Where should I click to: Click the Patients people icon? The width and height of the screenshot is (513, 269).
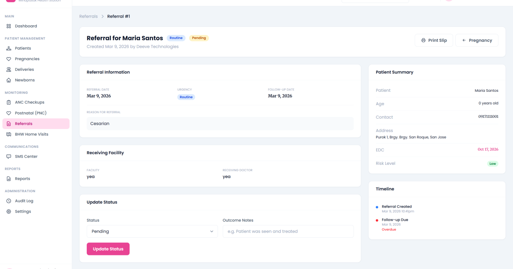tap(9, 48)
